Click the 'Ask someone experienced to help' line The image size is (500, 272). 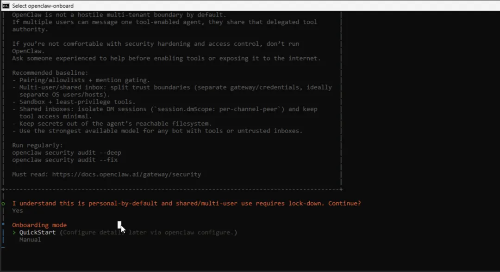click(166, 58)
